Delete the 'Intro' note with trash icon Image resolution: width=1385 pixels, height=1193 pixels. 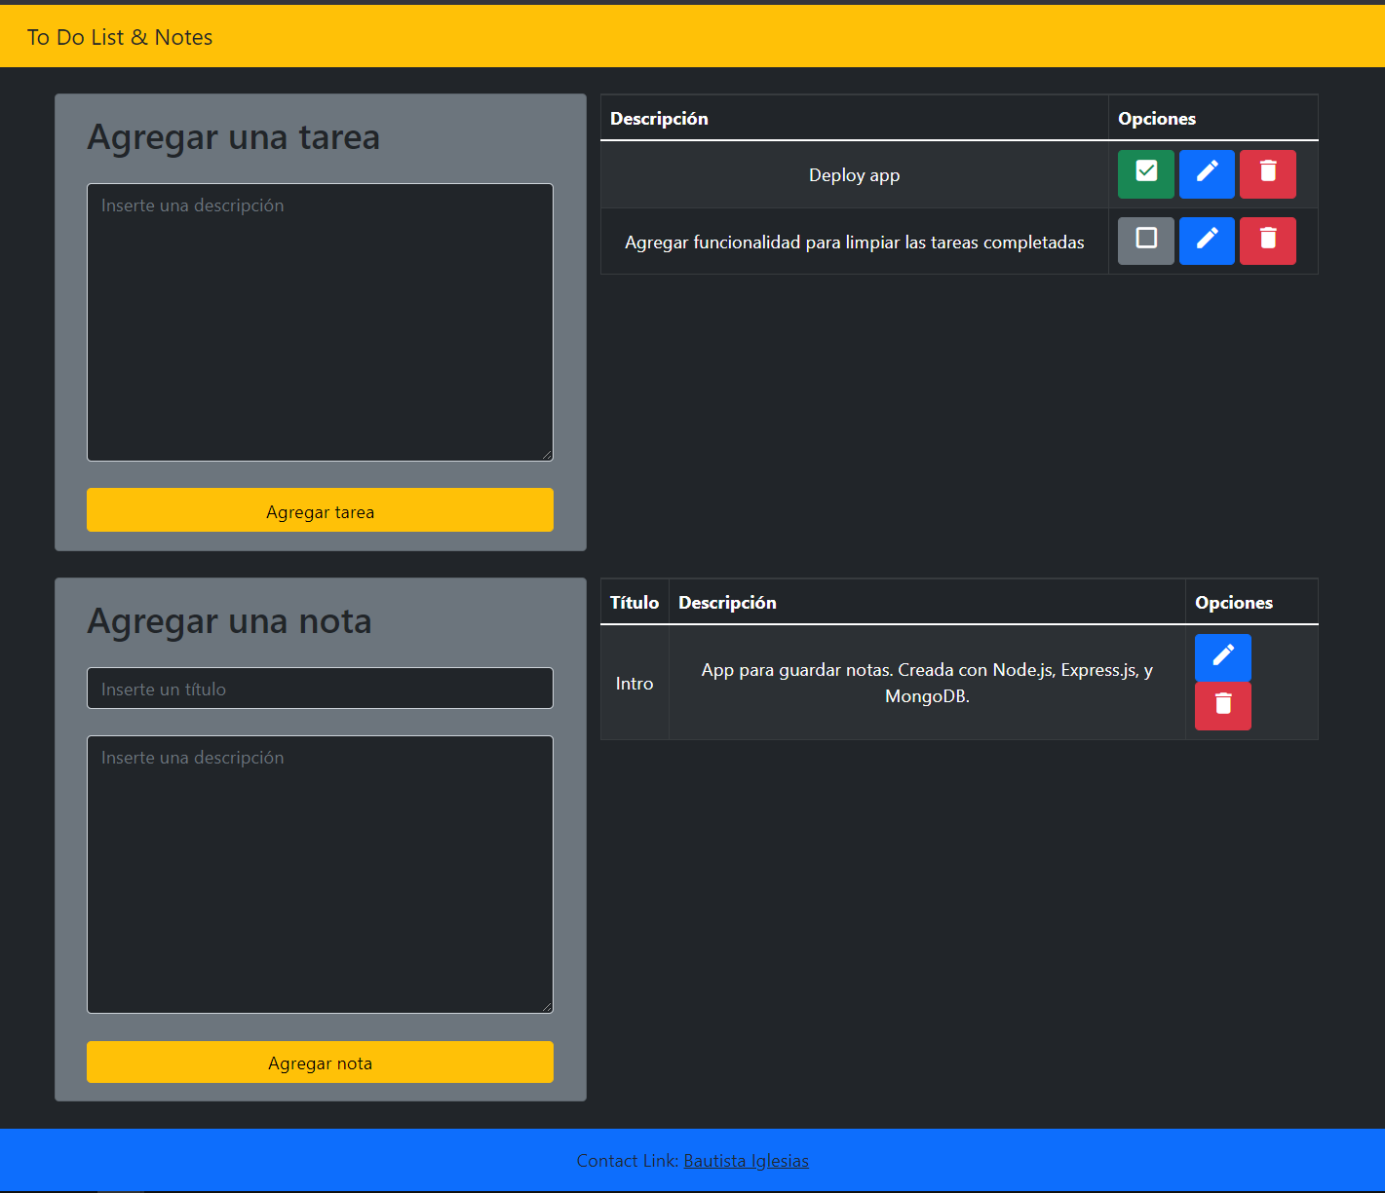point(1223,706)
